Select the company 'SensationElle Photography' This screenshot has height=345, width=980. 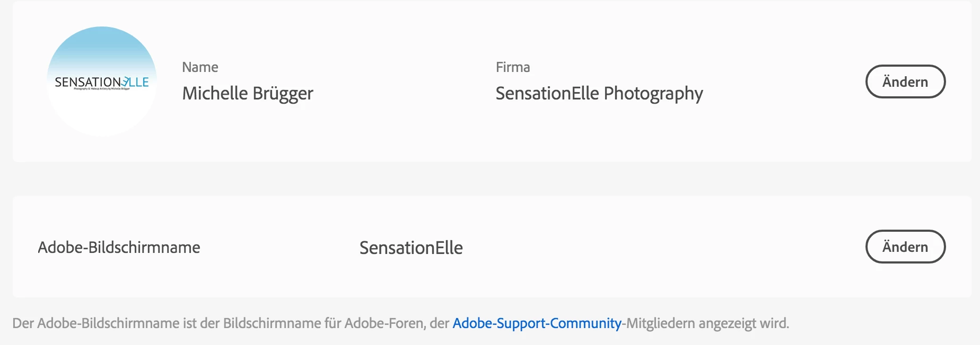(599, 94)
